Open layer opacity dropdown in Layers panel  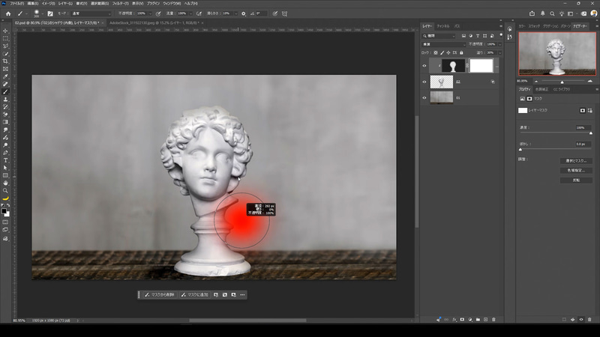[499, 44]
